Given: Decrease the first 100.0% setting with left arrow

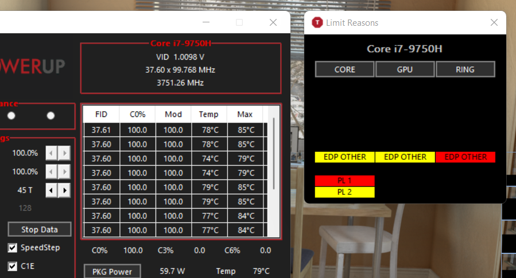Looking at the screenshot, I should pyautogui.click(x=51, y=153).
